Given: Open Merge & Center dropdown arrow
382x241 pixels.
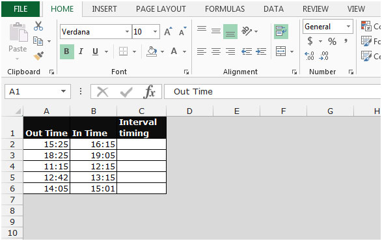Looking at the screenshot, I should [x=292, y=51].
